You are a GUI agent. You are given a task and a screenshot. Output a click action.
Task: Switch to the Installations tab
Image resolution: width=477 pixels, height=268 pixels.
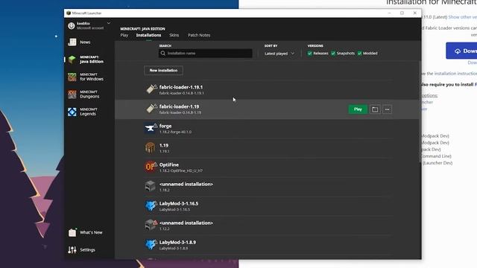pyautogui.click(x=148, y=35)
